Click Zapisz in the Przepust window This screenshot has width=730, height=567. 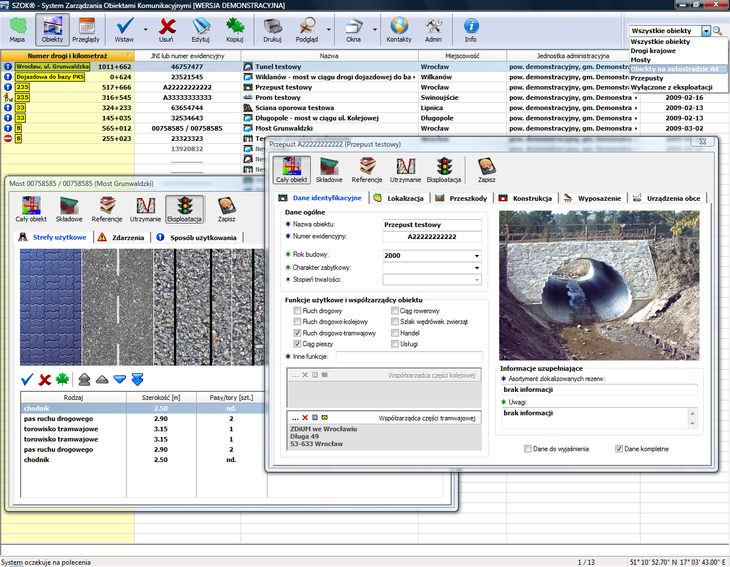(486, 170)
